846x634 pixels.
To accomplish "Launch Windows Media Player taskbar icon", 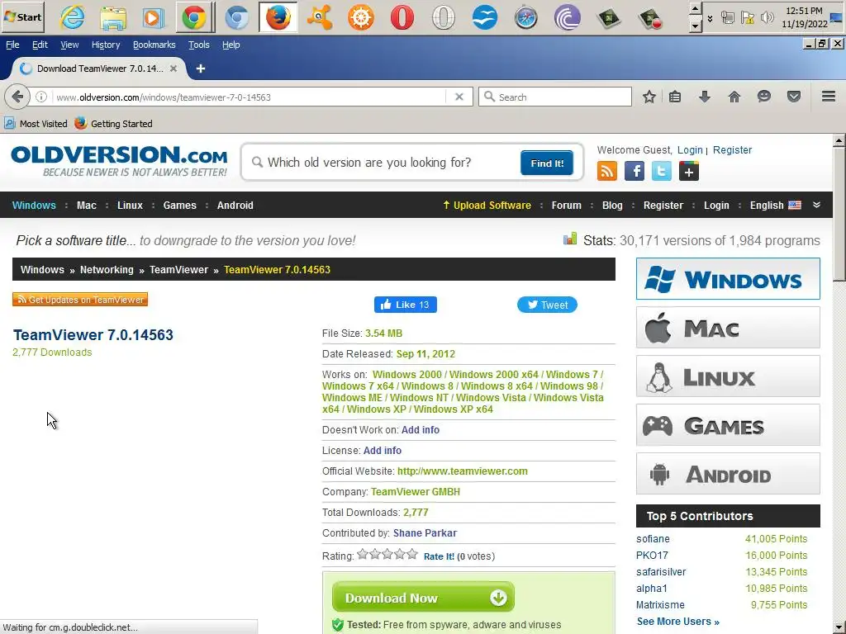I will pos(153,17).
